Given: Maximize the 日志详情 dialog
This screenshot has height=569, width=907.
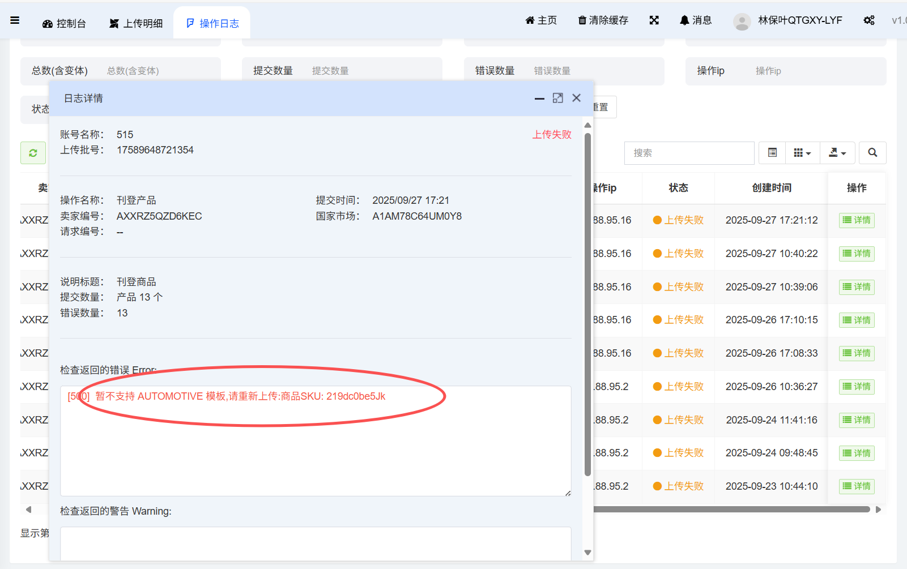Looking at the screenshot, I should [557, 98].
